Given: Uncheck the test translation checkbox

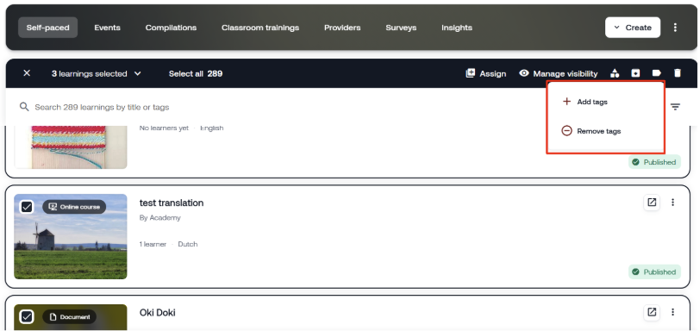Looking at the screenshot, I should click(x=27, y=207).
